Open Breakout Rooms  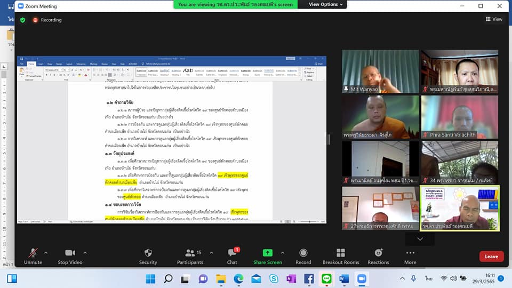click(x=341, y=256)
